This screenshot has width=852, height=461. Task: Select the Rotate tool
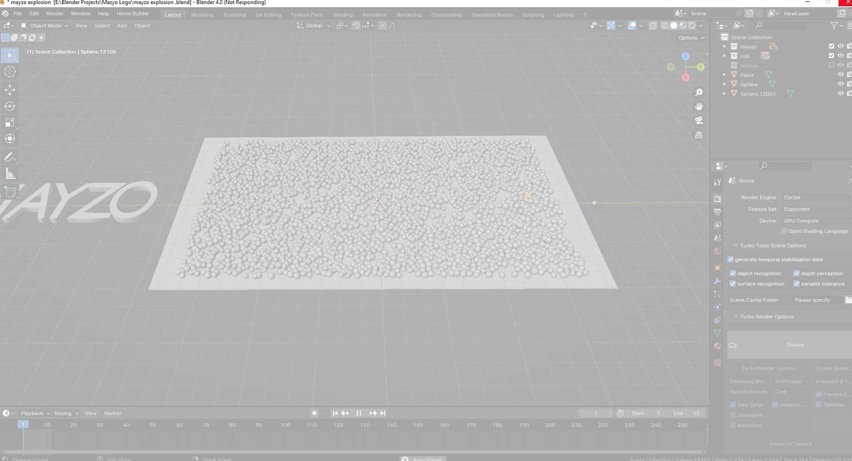[x=10, y=106]
